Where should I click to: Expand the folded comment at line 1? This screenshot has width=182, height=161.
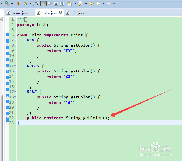pyautogui.click(x=15, y=19)
